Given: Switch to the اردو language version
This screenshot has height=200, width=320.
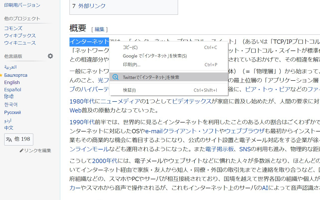Looking at the screenshot, I should point(8,120).
